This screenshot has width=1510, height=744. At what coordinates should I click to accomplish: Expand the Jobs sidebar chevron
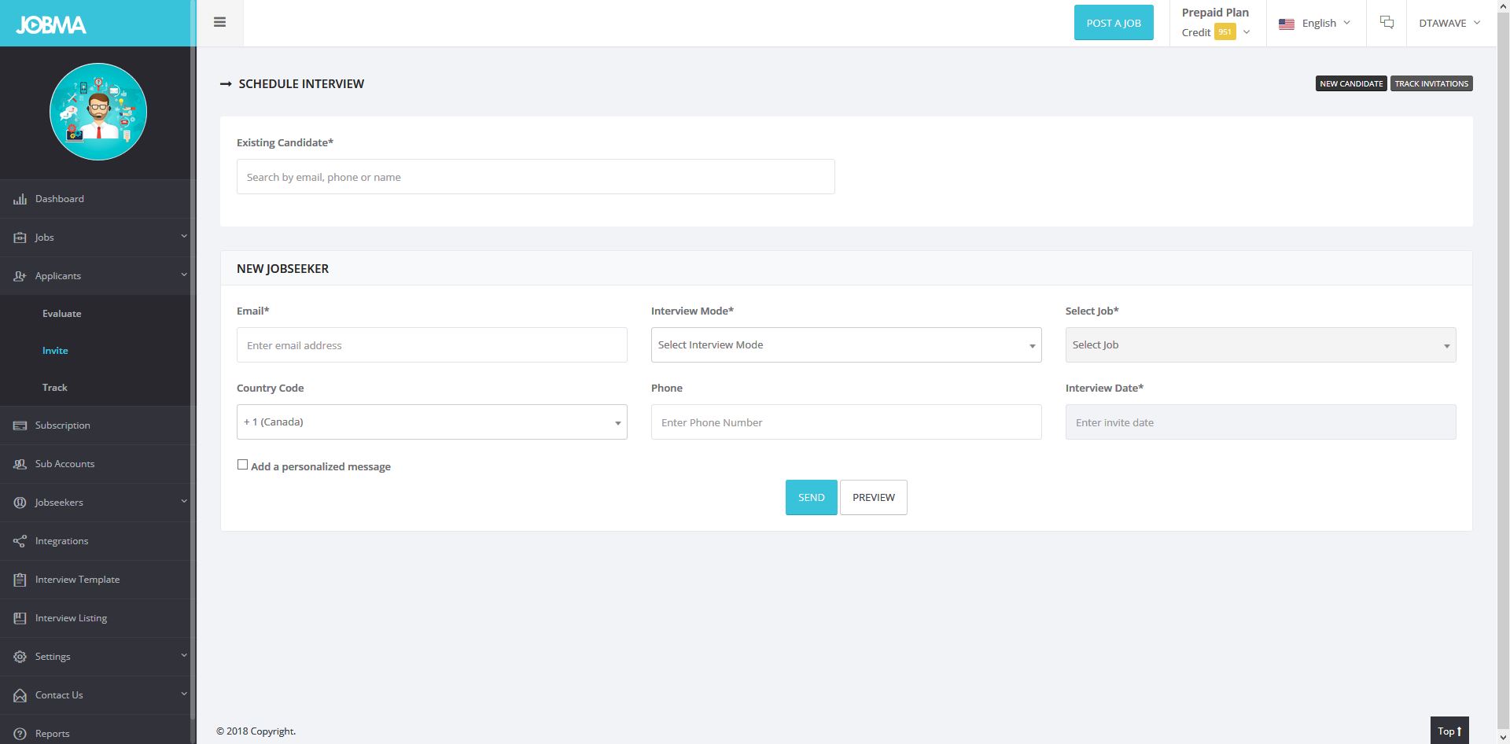pyautogui.click(x=184, y=236)
